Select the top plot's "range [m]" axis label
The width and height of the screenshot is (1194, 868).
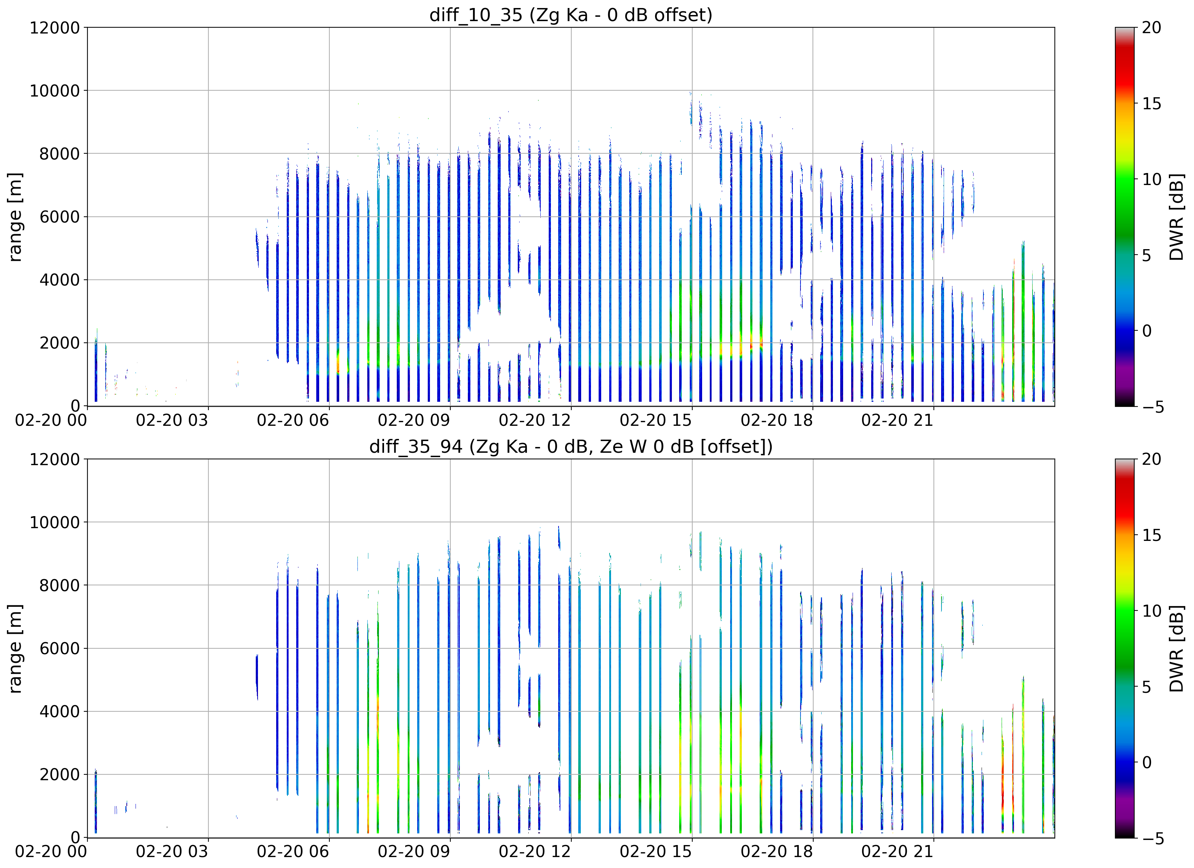coord(15,216)
